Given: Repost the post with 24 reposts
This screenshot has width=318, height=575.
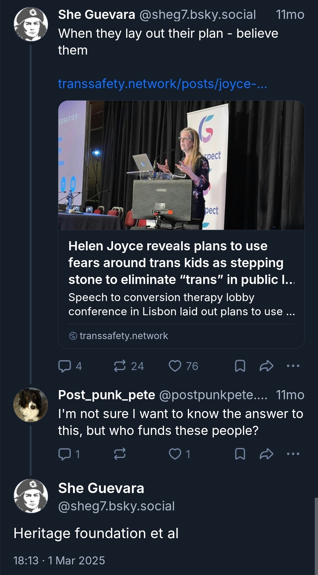Looking at the screenshot, I should 120,366.
